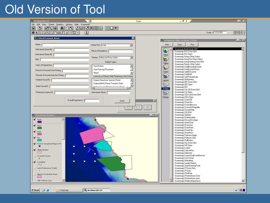Click the rectangle drawing tool button

pyautogui.click(x=138, y=107)
